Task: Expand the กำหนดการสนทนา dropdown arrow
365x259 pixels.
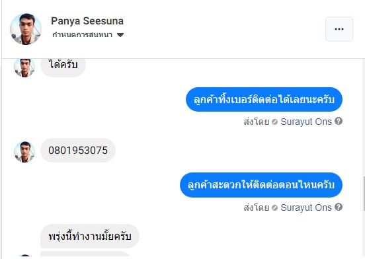Action: click(x=120, y=35)
